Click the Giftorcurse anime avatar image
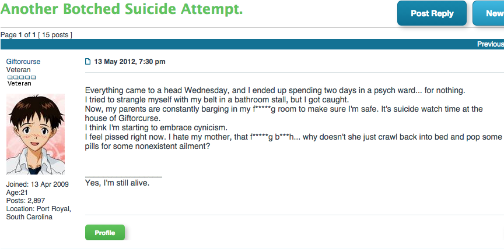The width and height of the screenshot is (504, 249). pos(36,134)
